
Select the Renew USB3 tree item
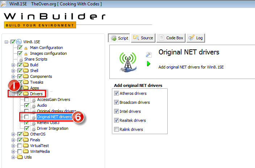pos(48,123)
